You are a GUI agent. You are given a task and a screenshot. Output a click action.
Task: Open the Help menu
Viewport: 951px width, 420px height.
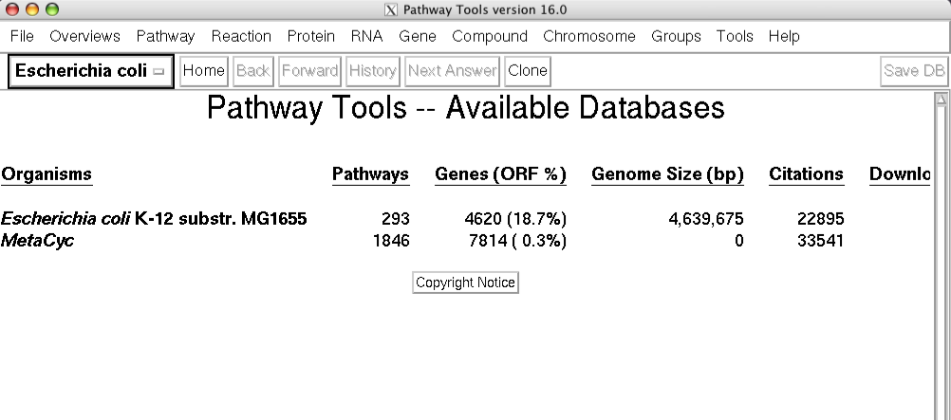tap(784, 37)
